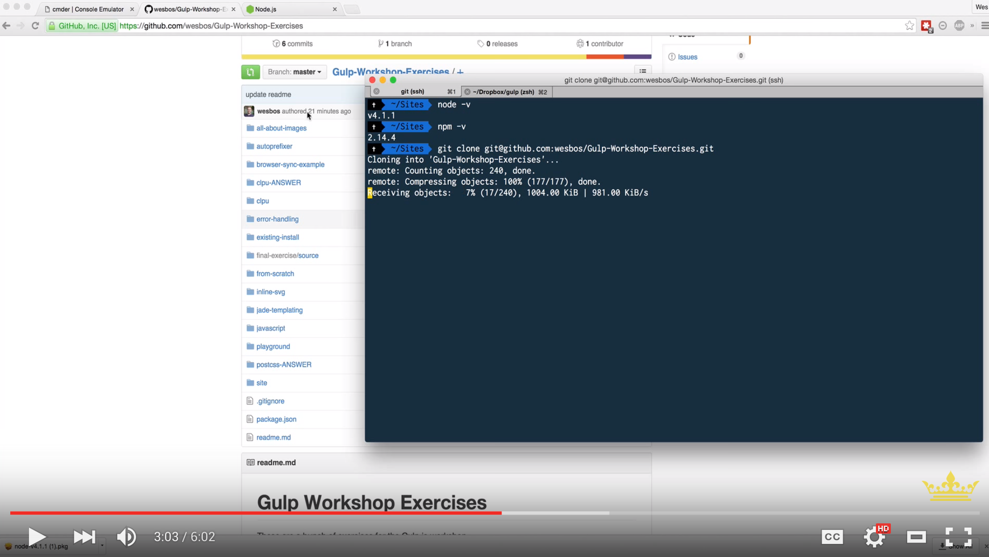989x557 pixels.
Task: Open the Issues sidebar link
Action: [x=687, y=57]
